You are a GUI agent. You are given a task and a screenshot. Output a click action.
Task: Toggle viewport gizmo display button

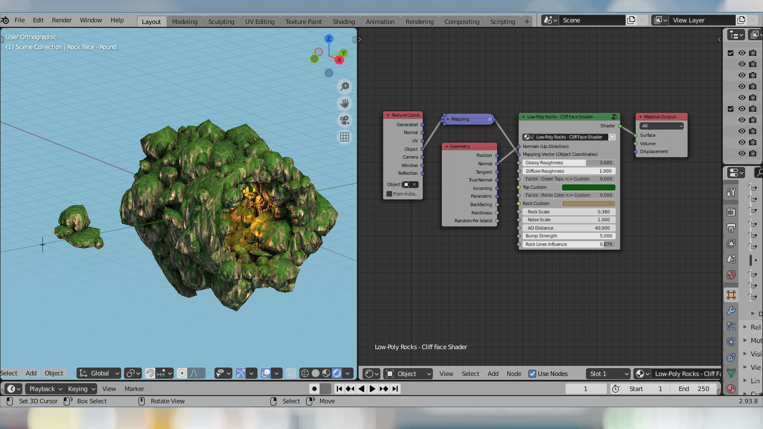point(241,373)
